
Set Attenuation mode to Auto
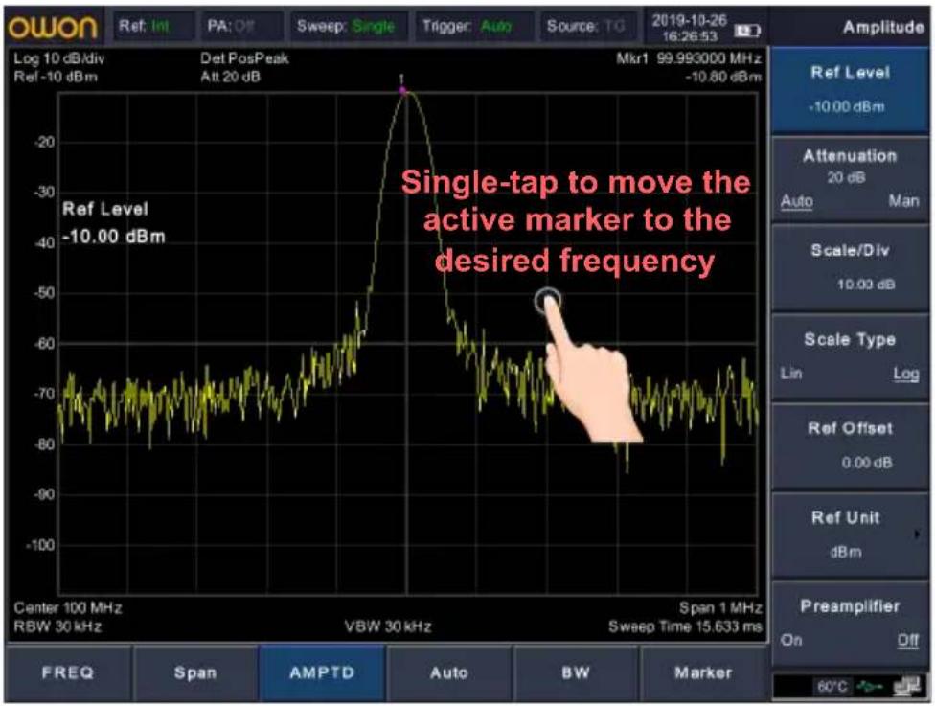(797, 201)
